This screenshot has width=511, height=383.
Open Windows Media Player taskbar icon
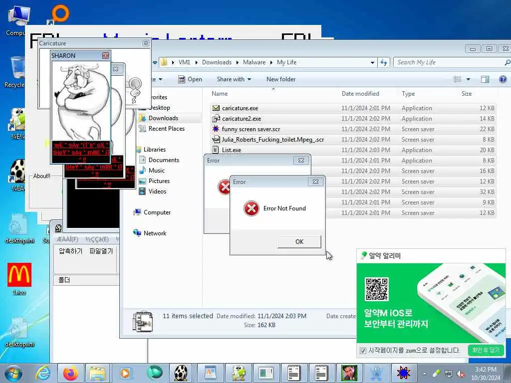(125, 374)
